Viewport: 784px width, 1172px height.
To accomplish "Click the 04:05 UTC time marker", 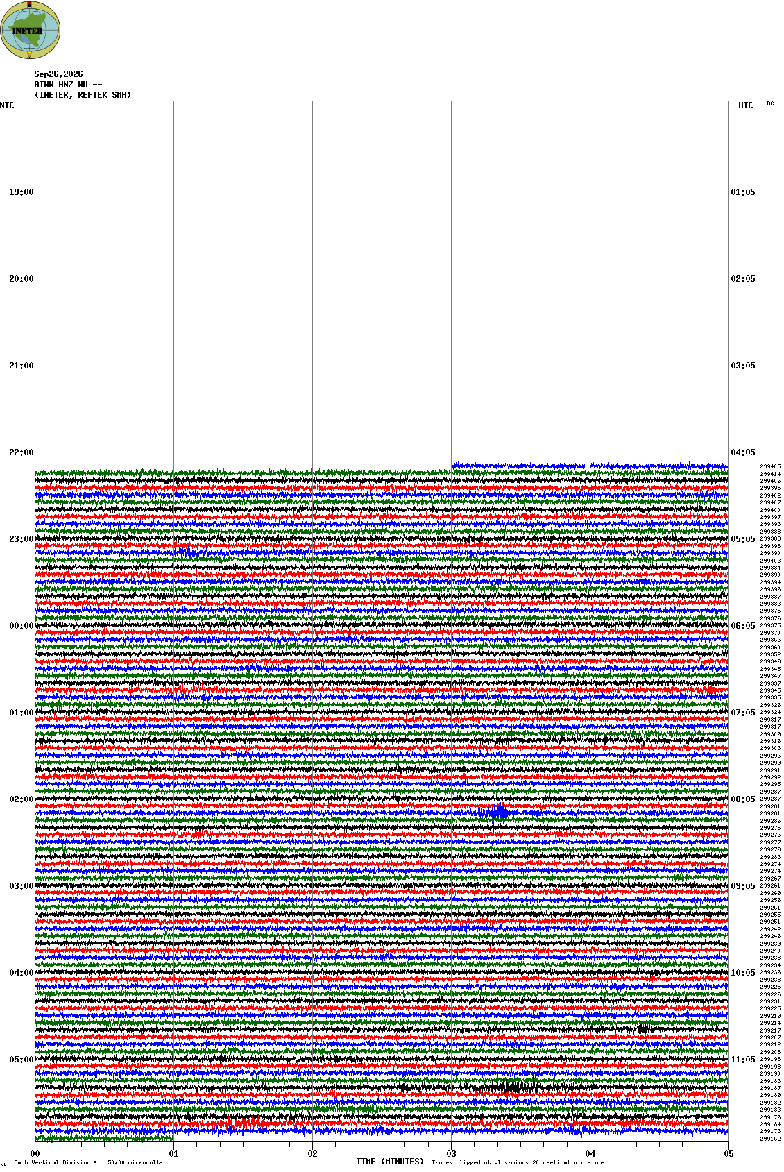I will point(743,452).
